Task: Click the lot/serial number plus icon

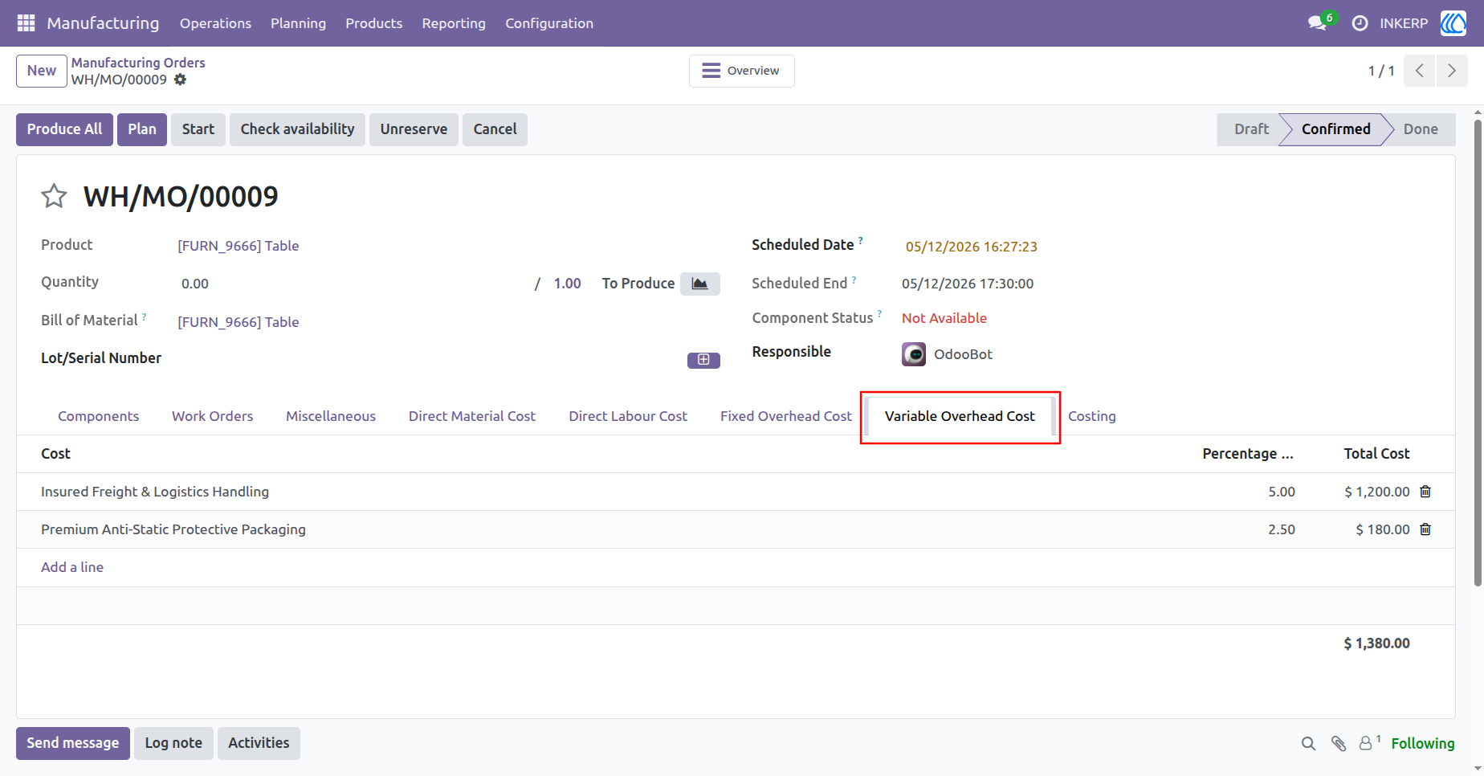Action: pyautogui.click(x=703, y=360)
